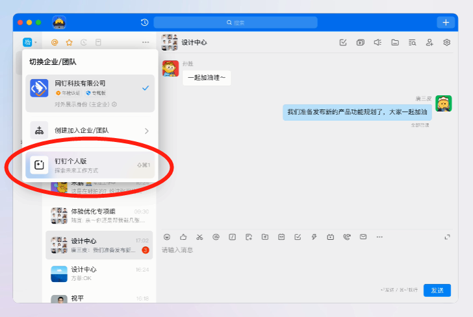
Task: Click 孙胜's avatar in chat
Action: (170, 68)
